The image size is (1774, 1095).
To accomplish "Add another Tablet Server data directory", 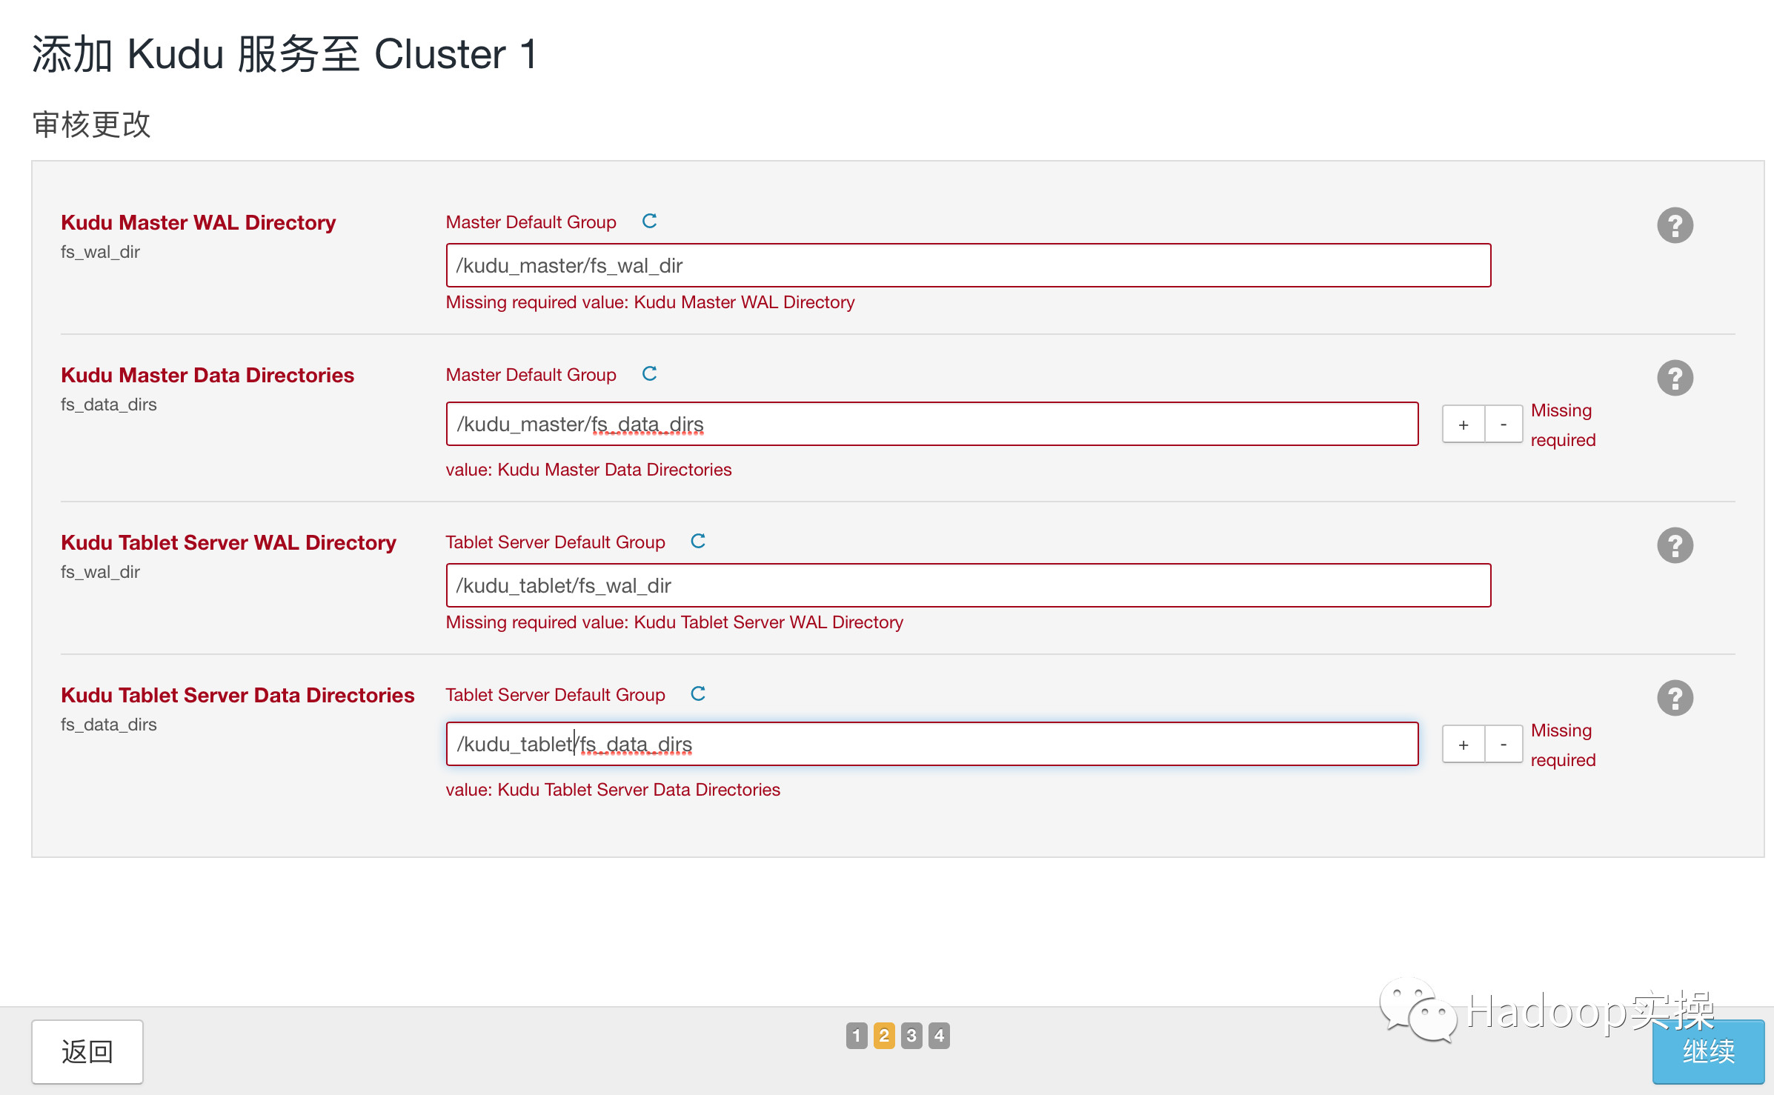I will [1464, 745].
